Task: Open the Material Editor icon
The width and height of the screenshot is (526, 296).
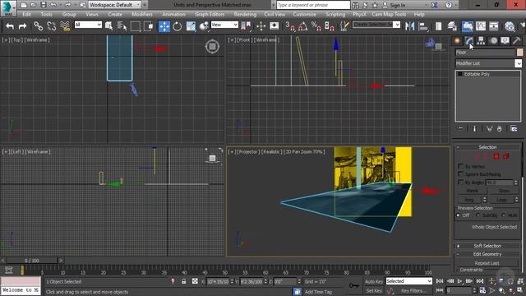Action: pos(510,26)
